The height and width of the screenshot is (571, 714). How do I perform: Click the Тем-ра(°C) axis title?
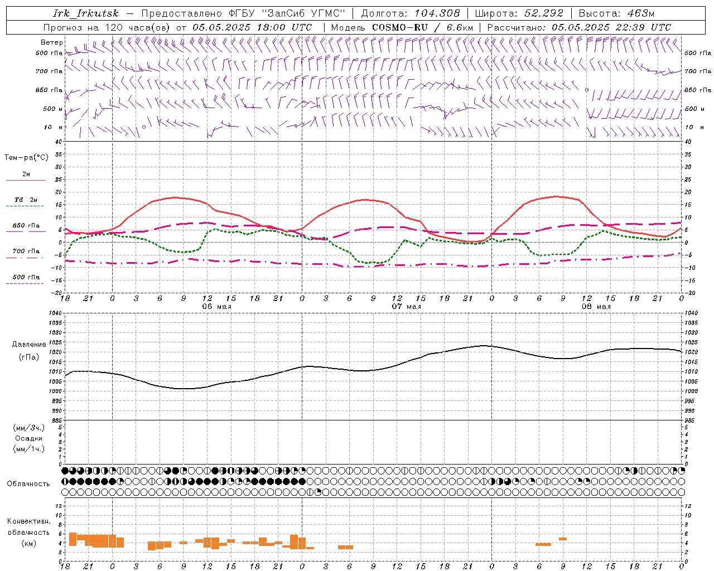pos(26,158)
